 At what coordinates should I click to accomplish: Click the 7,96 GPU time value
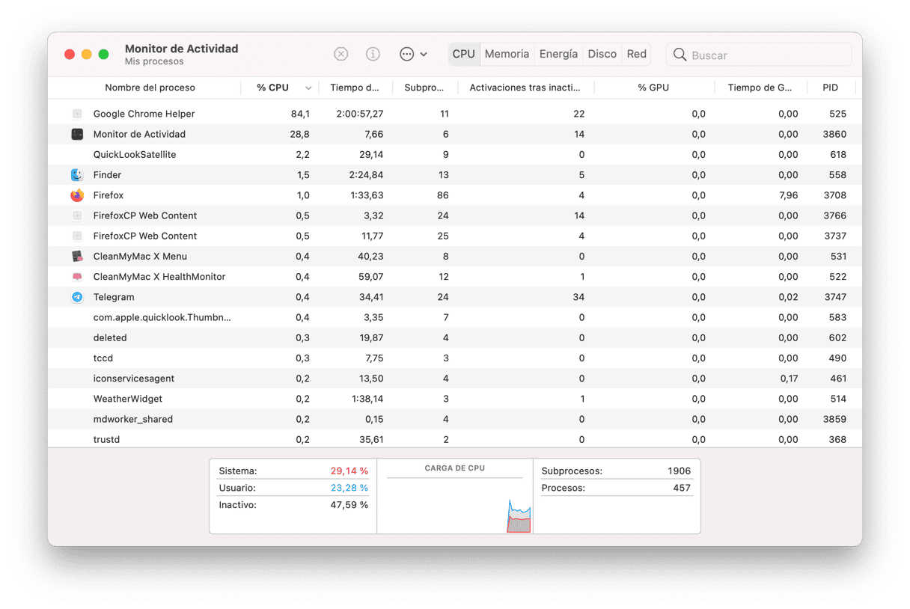click(x=788, y=195)
